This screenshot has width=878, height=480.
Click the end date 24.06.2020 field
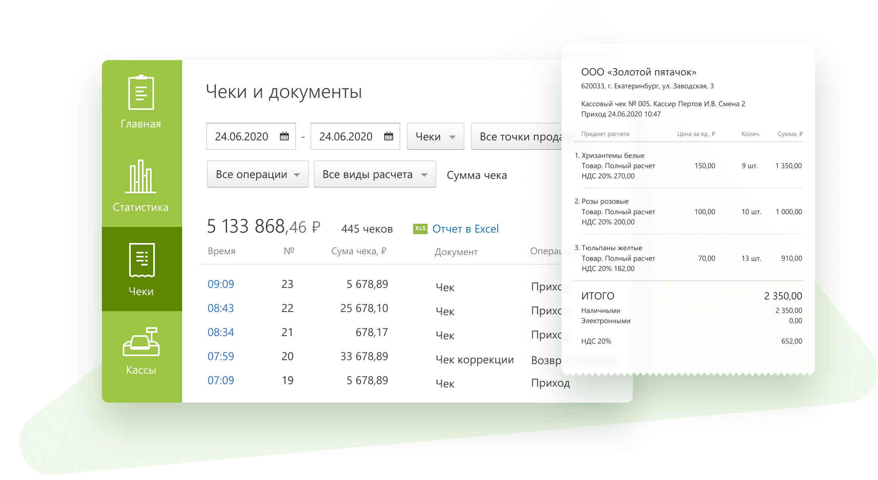click(346, 137)
